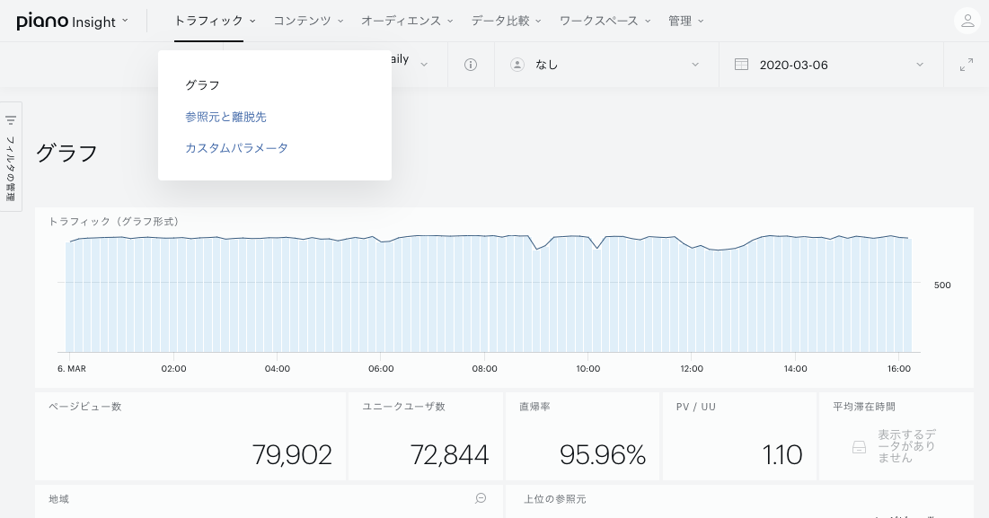The height and width of the screenshot is (518, 989).
Task: Click the filter icon on left sidebar
Action: [11, 119]
